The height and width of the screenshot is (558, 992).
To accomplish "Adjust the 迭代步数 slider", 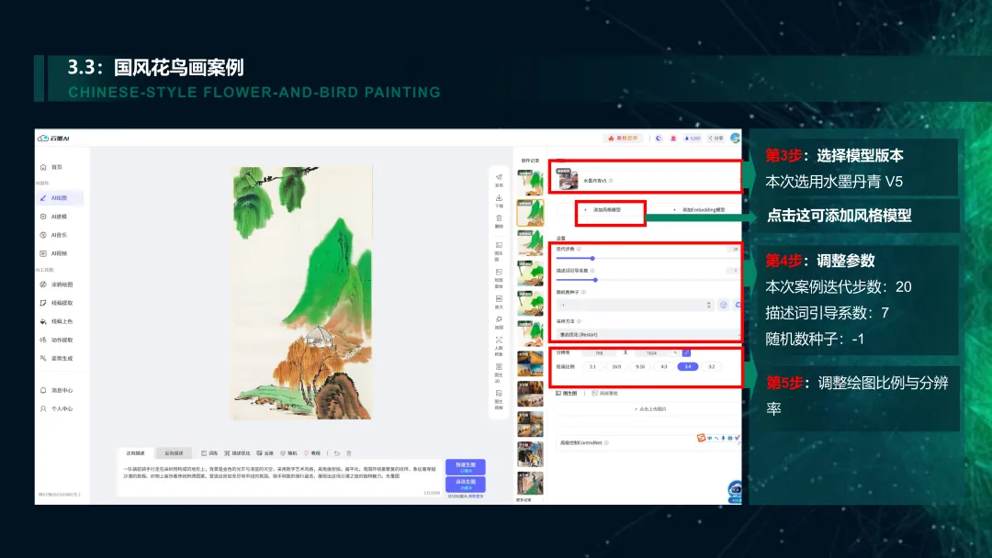I will (x=648, y=258).
